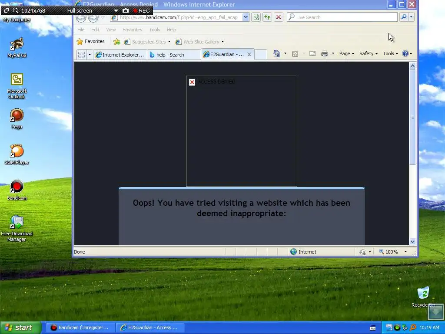Click scroll down arrow on page scrollbar
This screenshot has height=334, width=445.
413,242
